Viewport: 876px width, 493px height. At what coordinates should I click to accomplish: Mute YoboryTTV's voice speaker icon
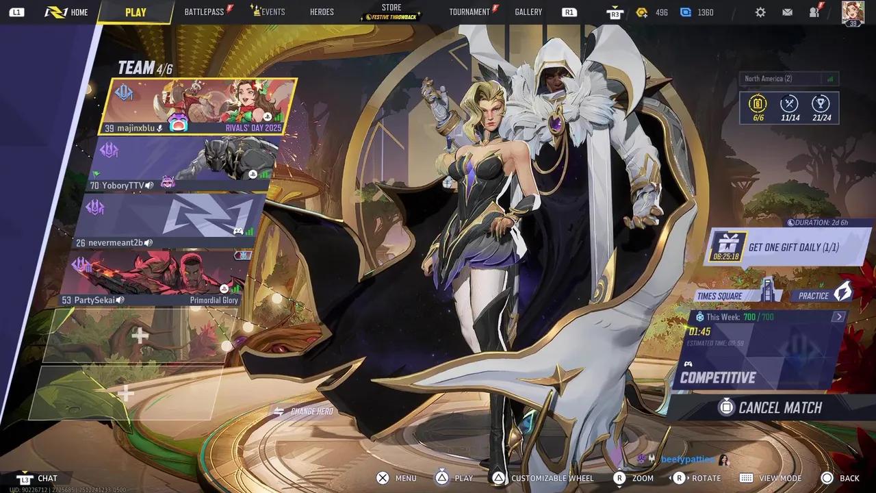tap(149, 186)
